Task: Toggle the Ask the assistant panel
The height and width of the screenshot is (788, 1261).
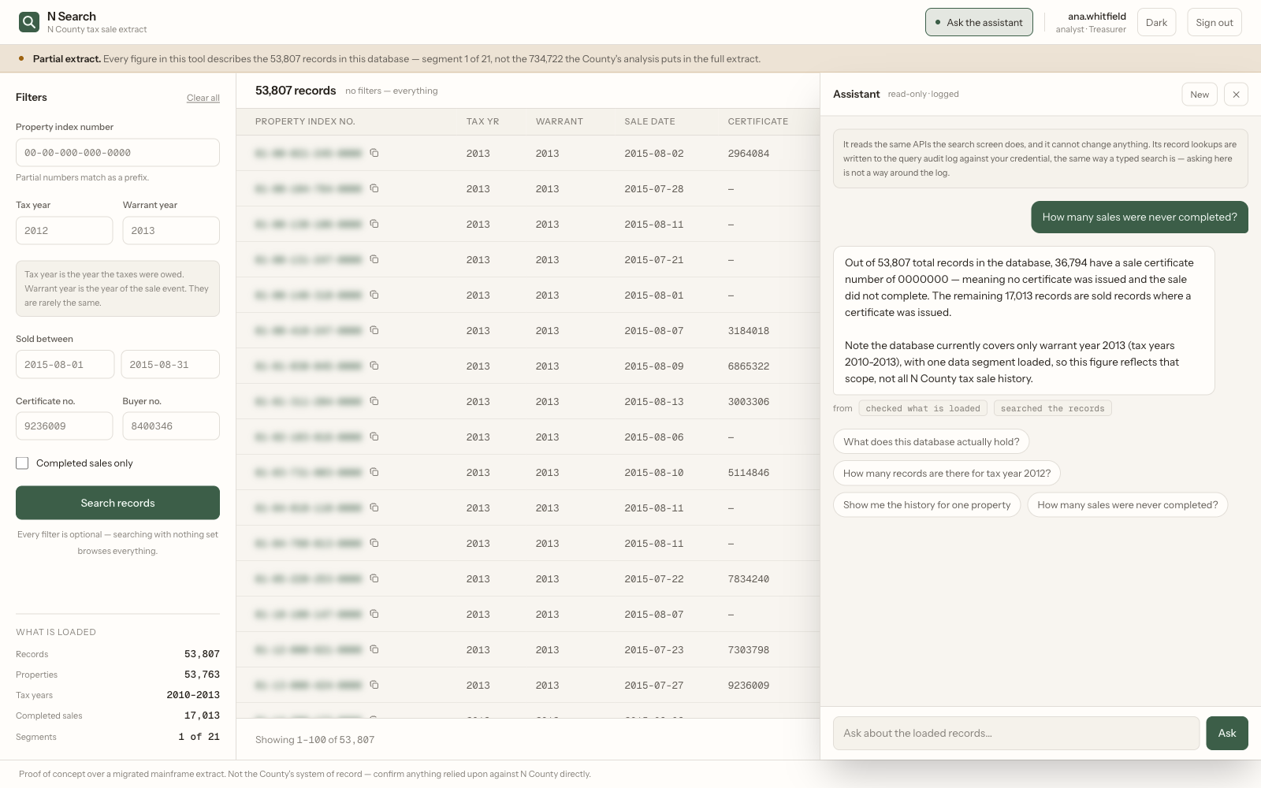Action: pyautogui.click(x=979, y=22)
